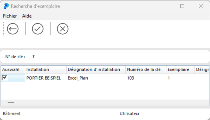Open the Aide menu
The image size is (210, 120).
tap(27, 16)
